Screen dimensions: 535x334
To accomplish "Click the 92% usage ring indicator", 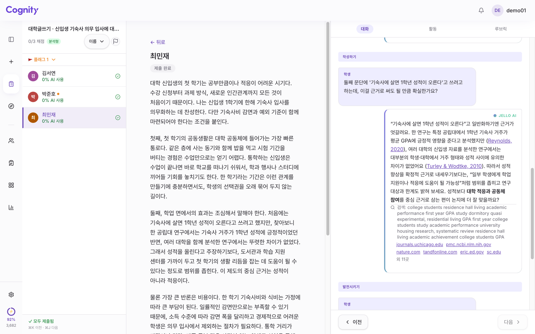I will click(x=11, y=312).
